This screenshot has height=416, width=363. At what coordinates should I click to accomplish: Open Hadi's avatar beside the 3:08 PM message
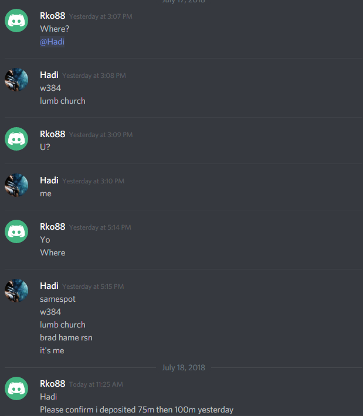[16, 80]
